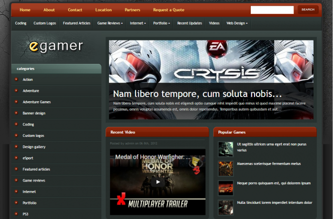This screenshot has height=219, width=333.
Task: Click the bullet icon beside Banner design
Action: pyautogui.click(x=16, y=113)
